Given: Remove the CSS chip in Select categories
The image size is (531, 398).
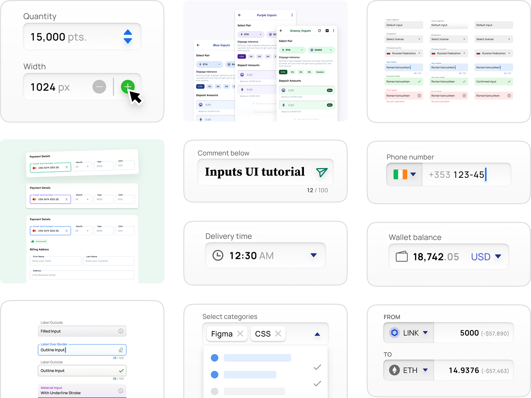Looking at the screenshot, I should (x=278, y=333).
